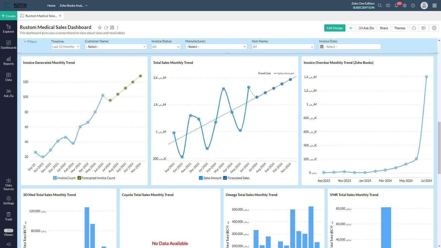
Task: Click the Create button
Action: (x=9, y=16)
